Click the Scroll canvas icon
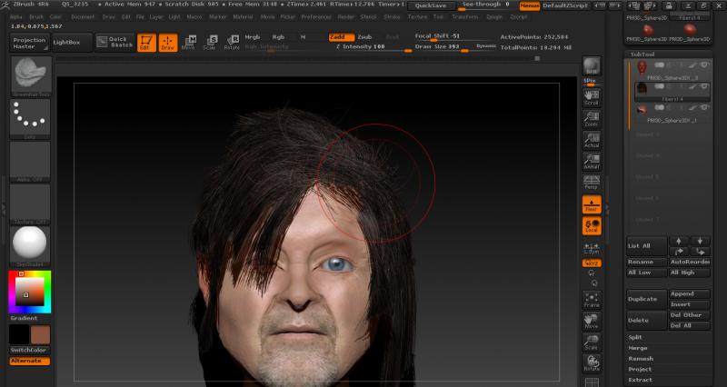 tap(592, 97)
